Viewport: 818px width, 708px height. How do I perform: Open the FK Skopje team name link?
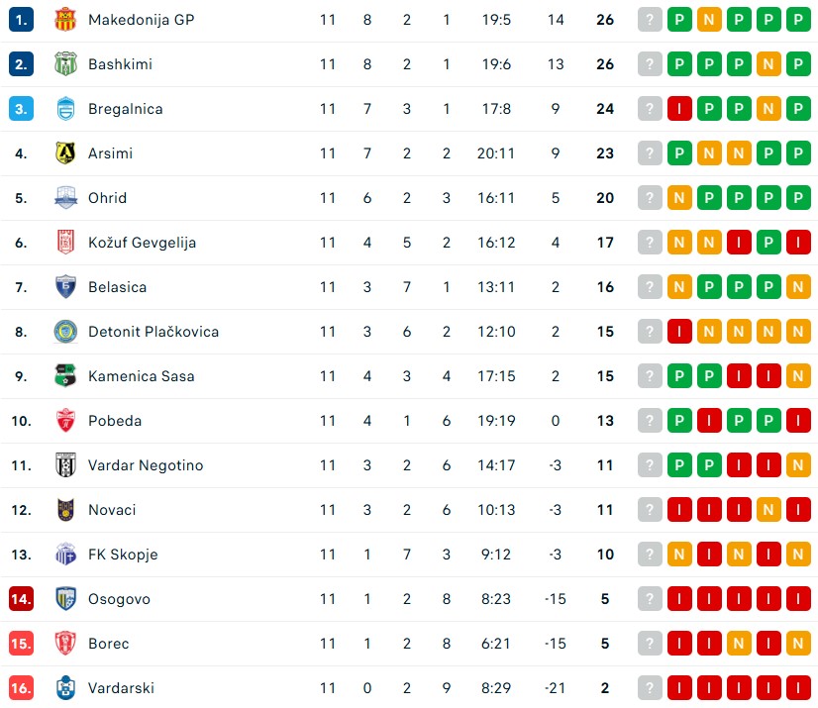click(x=123, y=555)
